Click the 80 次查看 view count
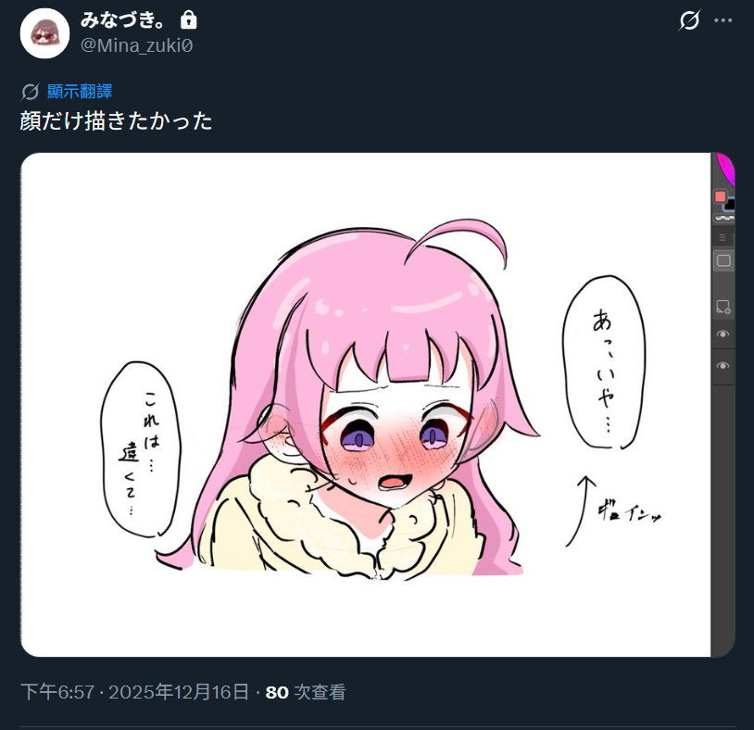754x730 pixels. pos(306,692)
